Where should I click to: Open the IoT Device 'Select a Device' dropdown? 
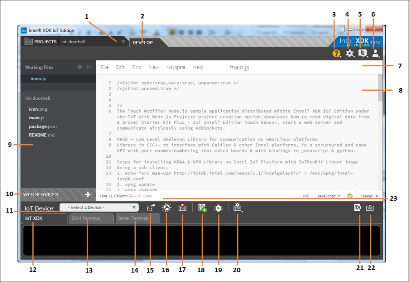pos(99,208)
